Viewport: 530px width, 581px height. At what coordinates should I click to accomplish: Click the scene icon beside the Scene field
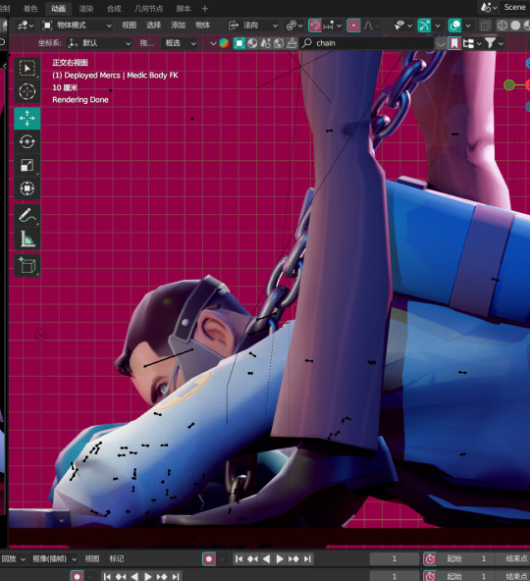[489, 8]
